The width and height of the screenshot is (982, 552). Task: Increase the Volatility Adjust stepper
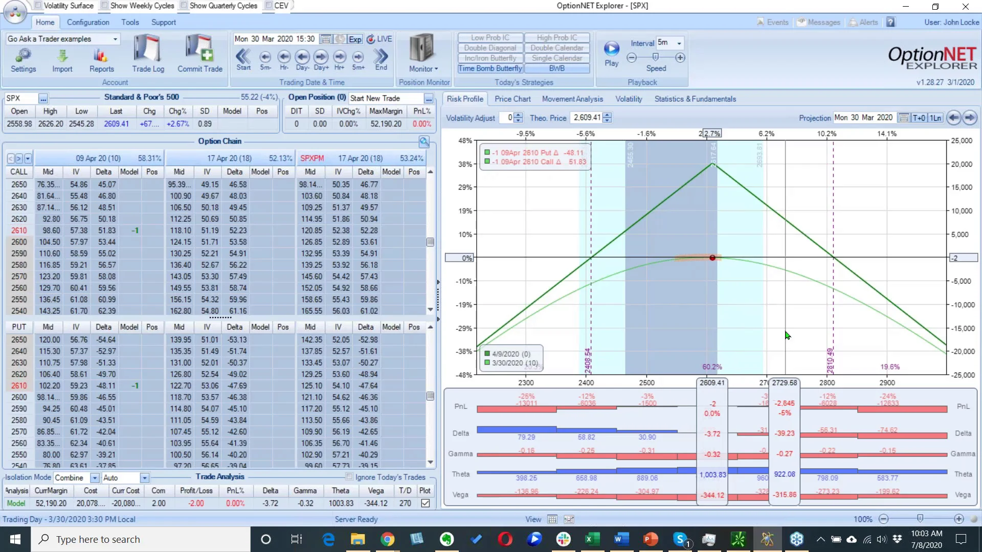(518, 116)
